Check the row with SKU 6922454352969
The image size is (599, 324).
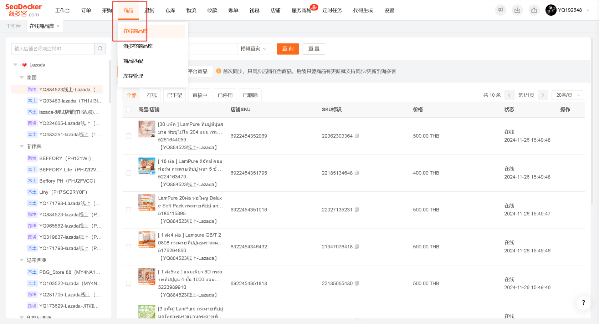[129, 136]
